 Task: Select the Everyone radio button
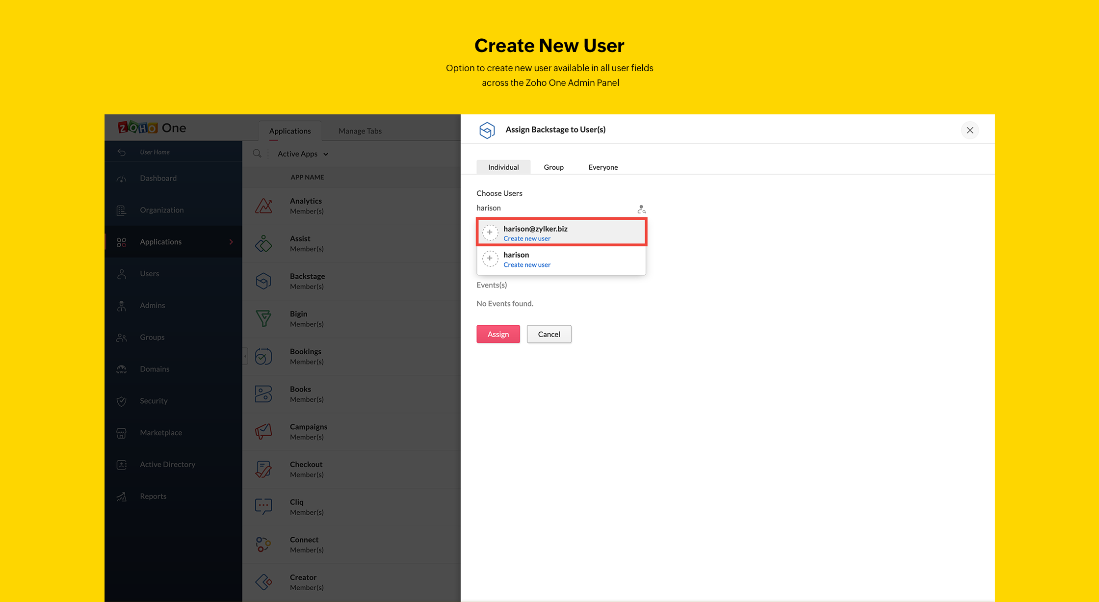pos(602,167)
